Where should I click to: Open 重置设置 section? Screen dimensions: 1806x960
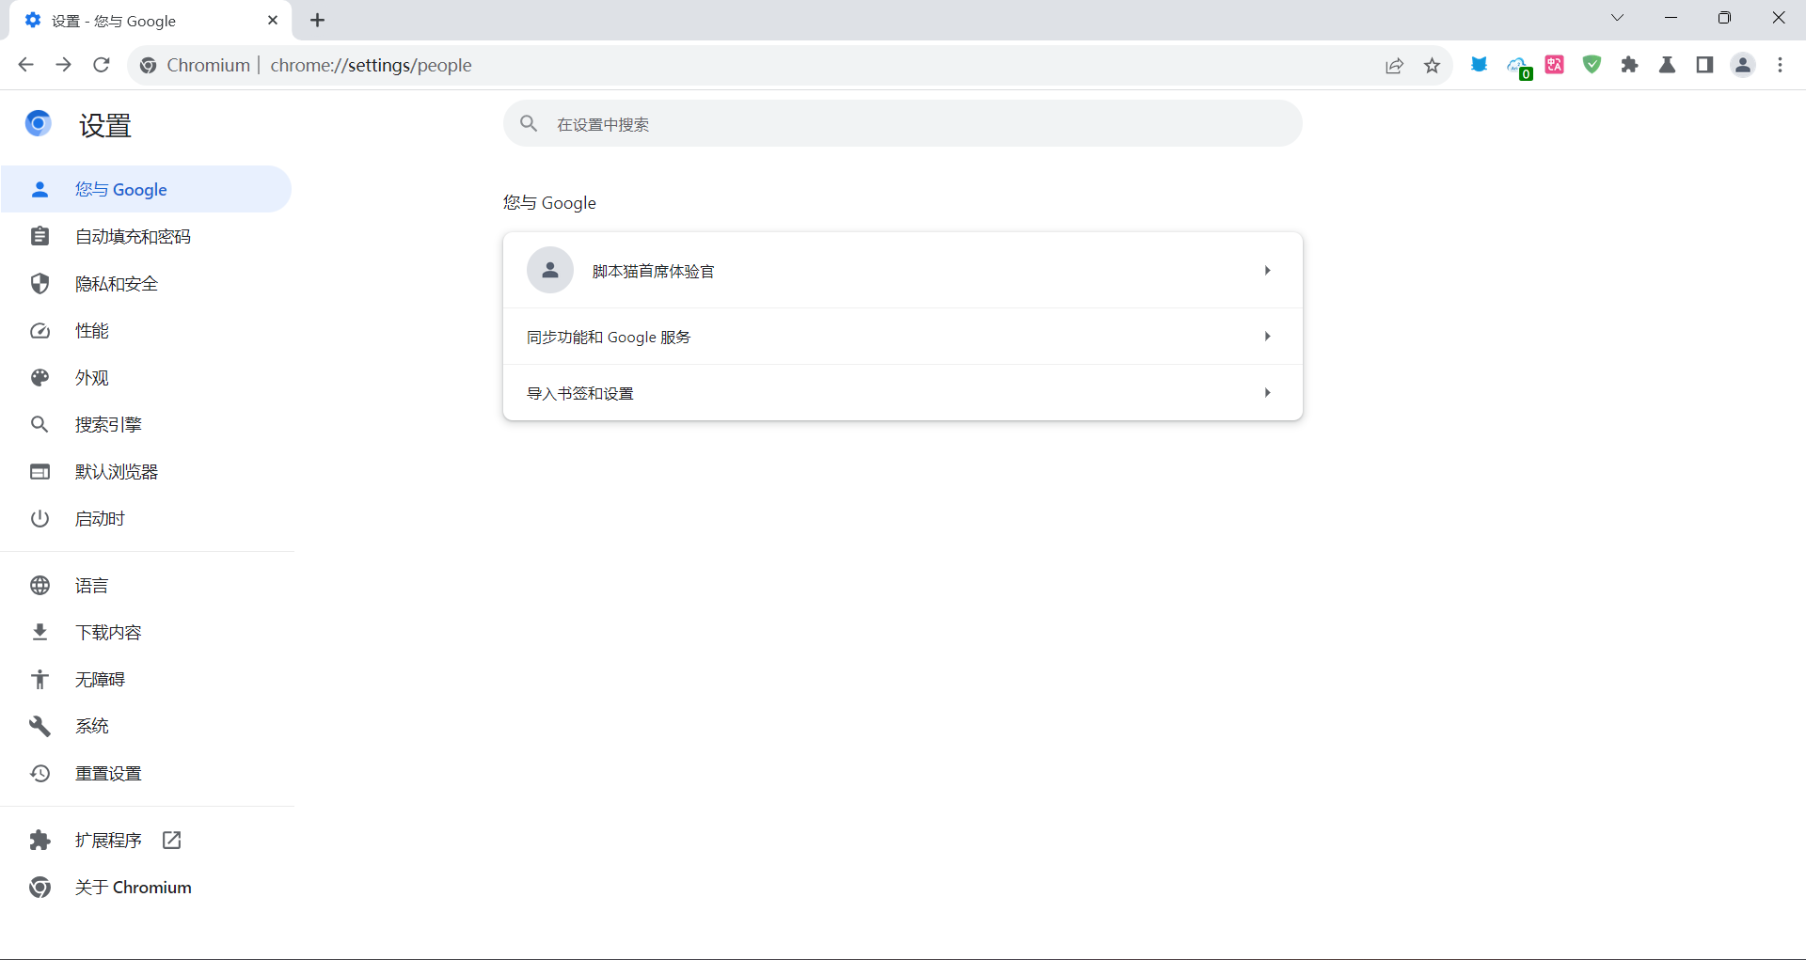click(x=146, y=773)
